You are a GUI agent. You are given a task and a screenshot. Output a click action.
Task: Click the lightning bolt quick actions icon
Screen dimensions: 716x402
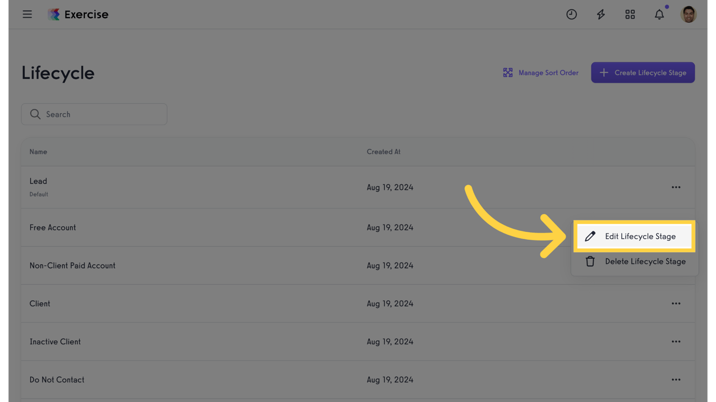click(x=601, y=15)
